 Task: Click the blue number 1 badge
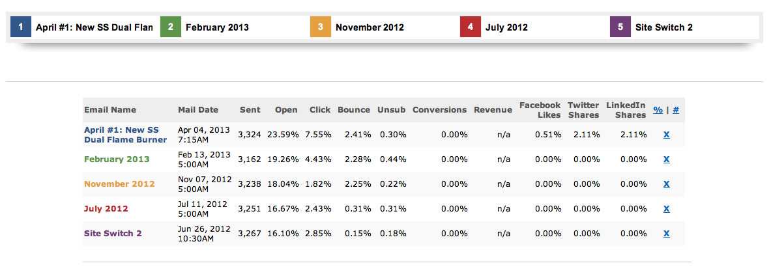pyautogui.click(x=21, y=27)
